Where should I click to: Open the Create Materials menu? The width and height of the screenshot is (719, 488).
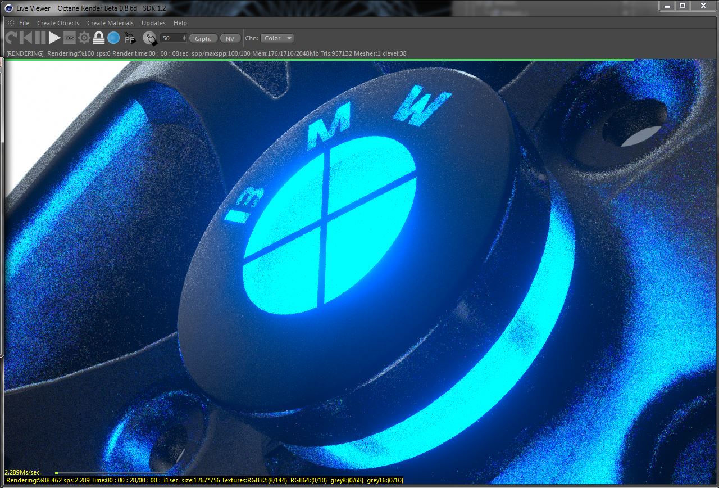[x=110, y=23]
